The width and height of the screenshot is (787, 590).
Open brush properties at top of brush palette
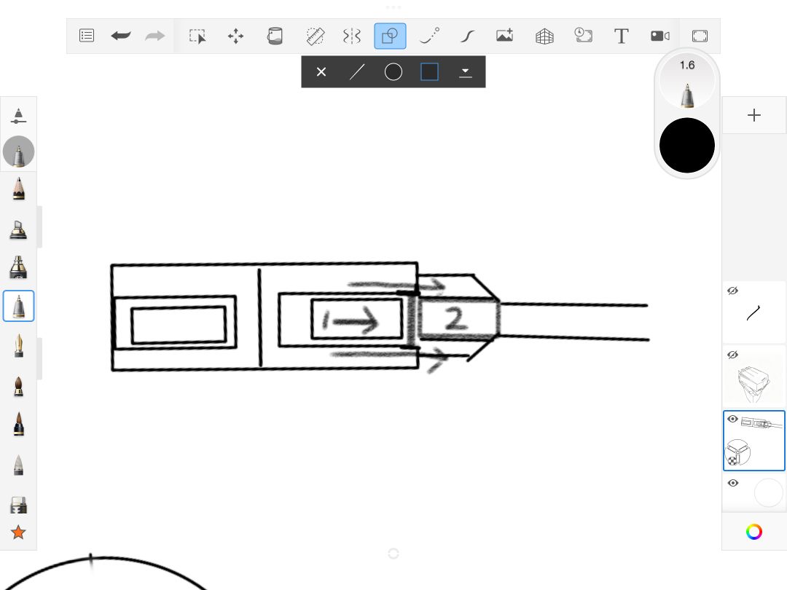click(18, 115)
